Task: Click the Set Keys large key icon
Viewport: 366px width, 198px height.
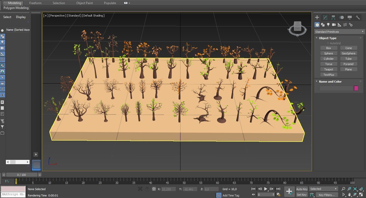Action: pyautogui.click(x=289, y=192)
